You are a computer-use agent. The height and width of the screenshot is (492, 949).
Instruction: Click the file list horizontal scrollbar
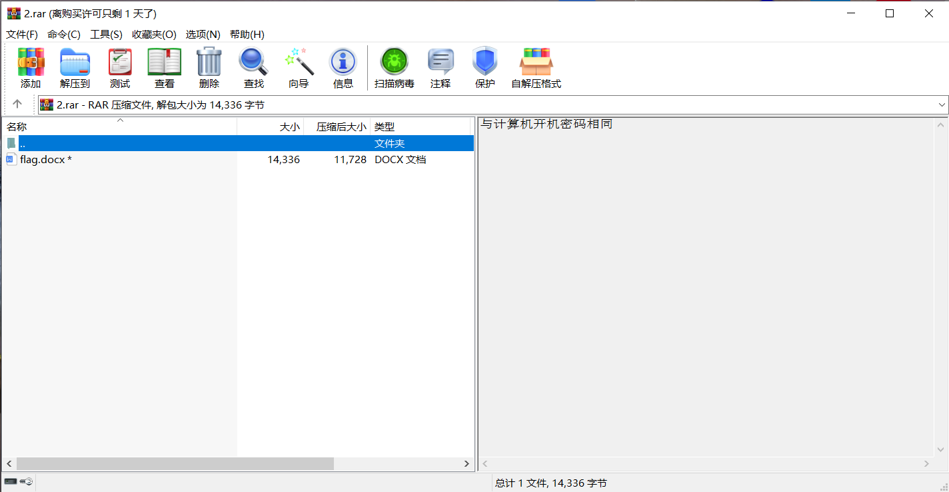(175, 463)
